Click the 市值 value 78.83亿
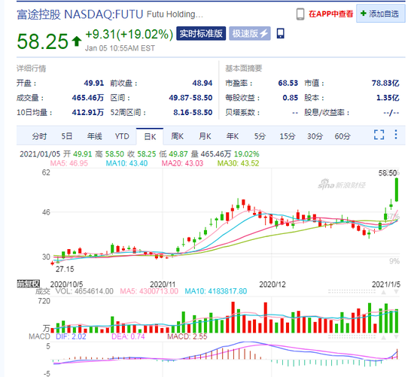 coord(385,84)
